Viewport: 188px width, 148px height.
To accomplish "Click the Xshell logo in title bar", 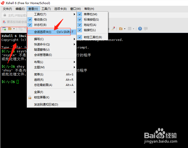I will [3, 3].
